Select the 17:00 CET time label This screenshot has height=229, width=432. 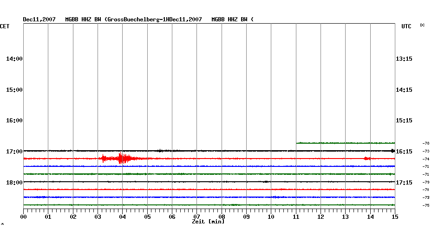14,152
